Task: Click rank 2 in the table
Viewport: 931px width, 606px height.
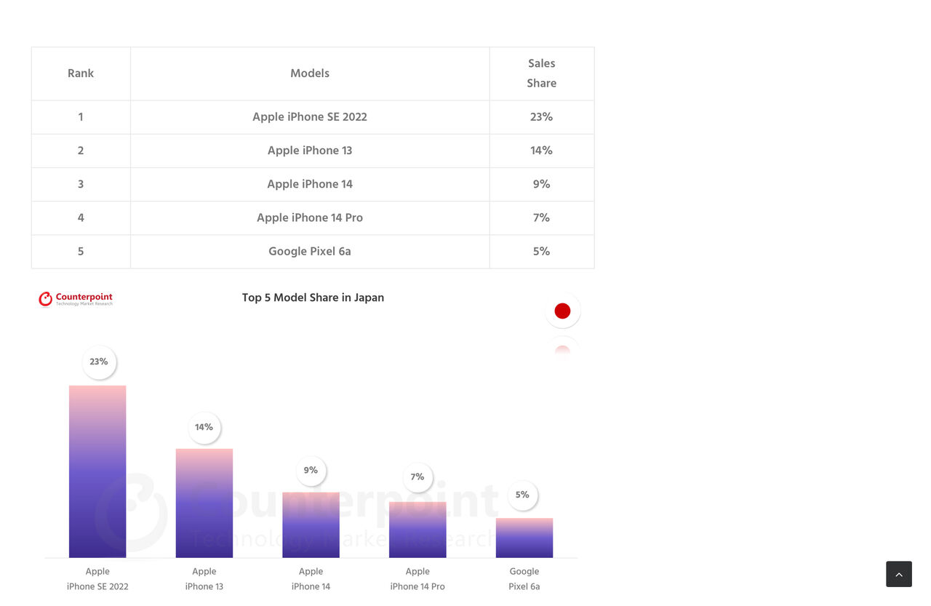Action: pos(81,151)
